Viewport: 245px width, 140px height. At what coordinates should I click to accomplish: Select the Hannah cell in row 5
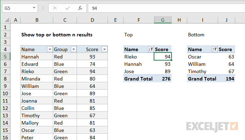coord(36,57)
